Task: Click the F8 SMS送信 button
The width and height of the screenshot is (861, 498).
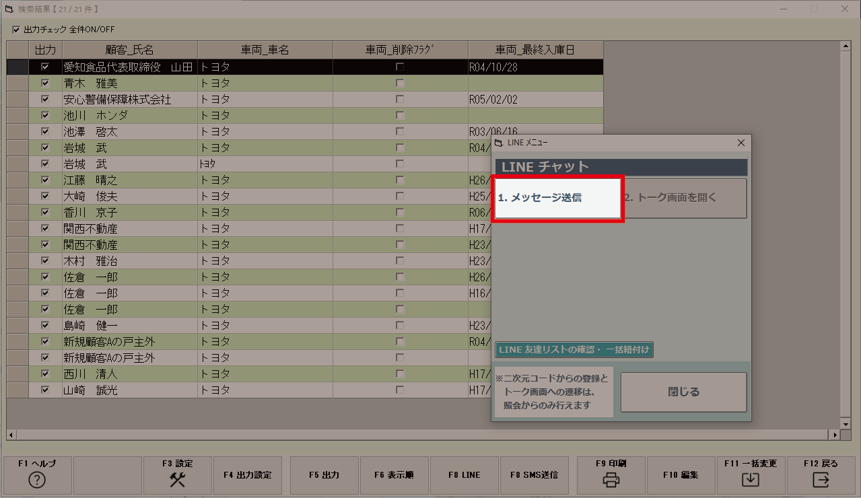Action: (x=534, y=475)
